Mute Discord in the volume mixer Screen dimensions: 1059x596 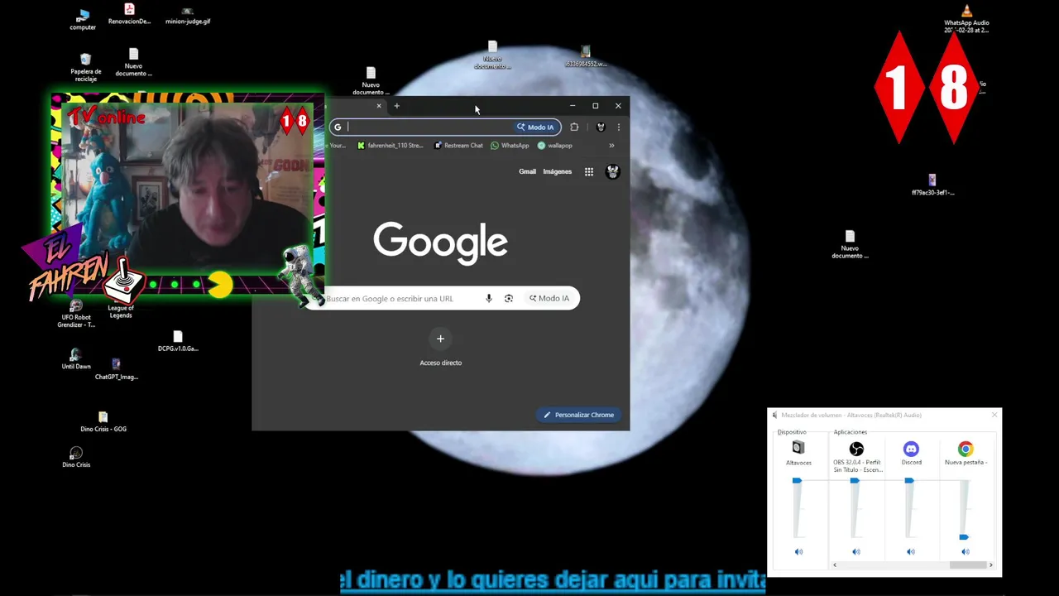(911, 551)
